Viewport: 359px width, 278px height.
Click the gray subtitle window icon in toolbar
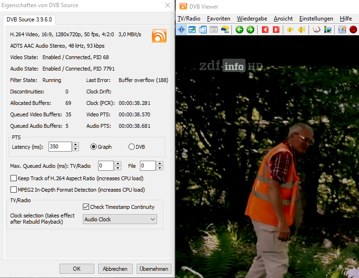coord(214,30)
